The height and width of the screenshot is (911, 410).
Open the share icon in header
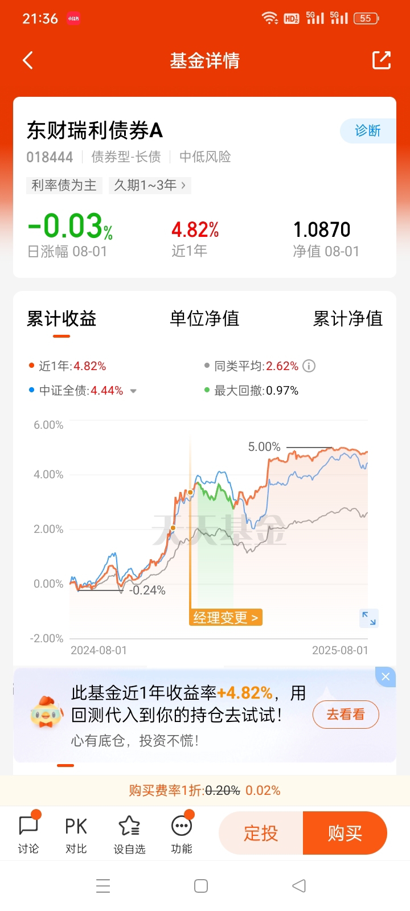pyautogui.click(x=382, y=60)
